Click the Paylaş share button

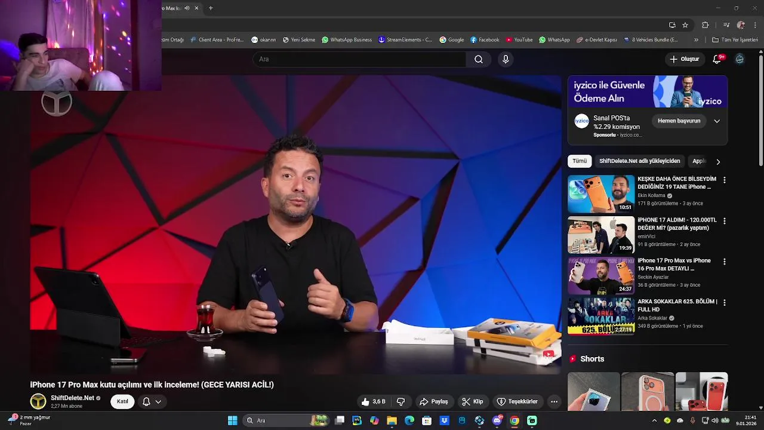click(x=434, y=401)
